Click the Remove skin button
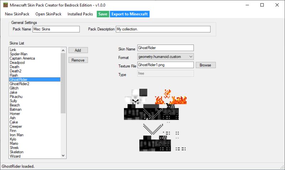Screen dimensions: 285x170 pos(78,60)
